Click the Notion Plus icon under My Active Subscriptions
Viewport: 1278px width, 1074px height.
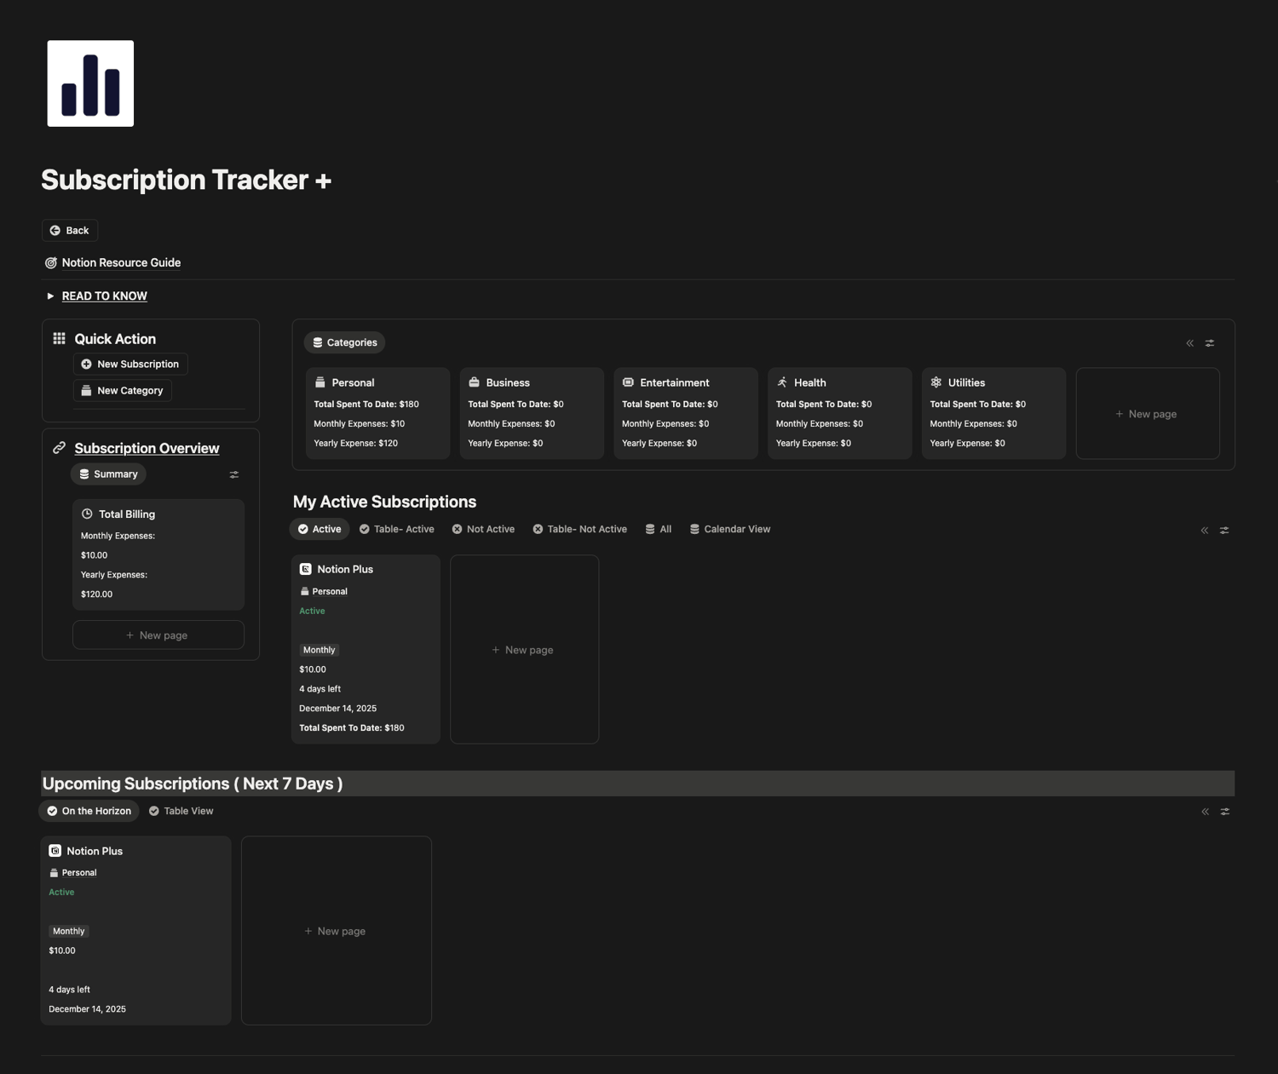coord(306,569)
